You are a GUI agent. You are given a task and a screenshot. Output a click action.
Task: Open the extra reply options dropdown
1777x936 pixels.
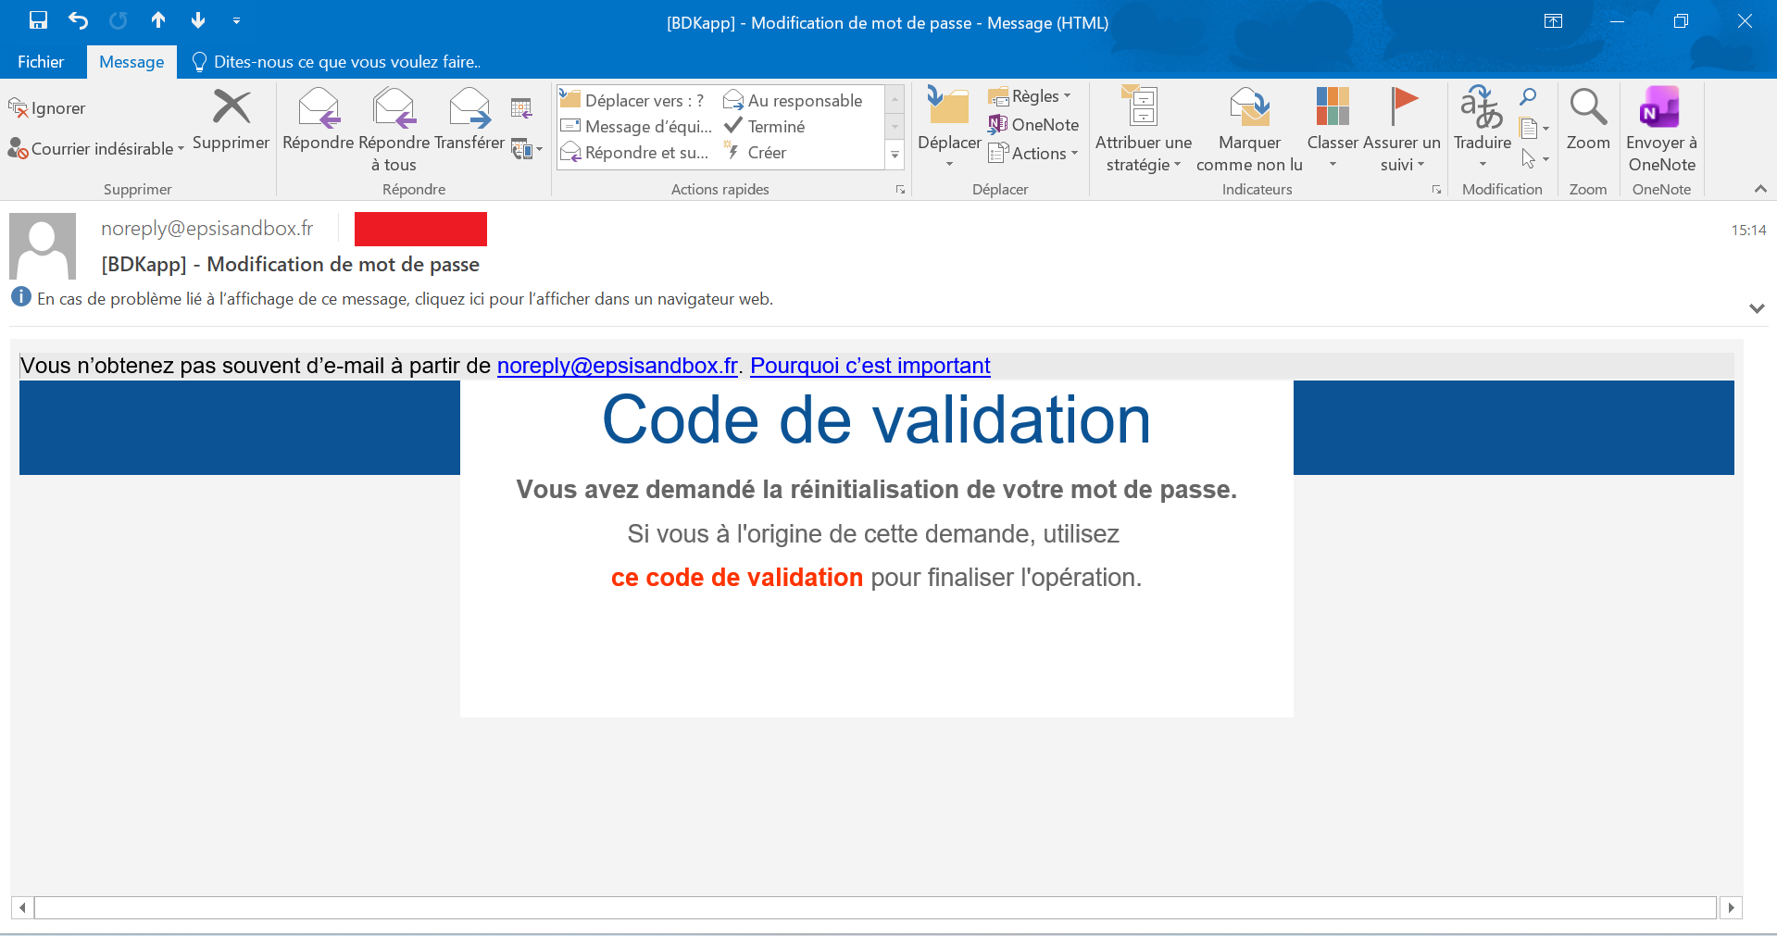click(x=527, y=149)
